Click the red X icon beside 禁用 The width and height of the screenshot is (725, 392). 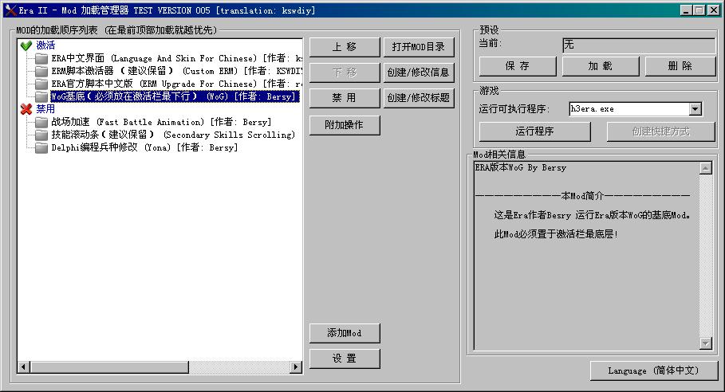coord(26,109)
